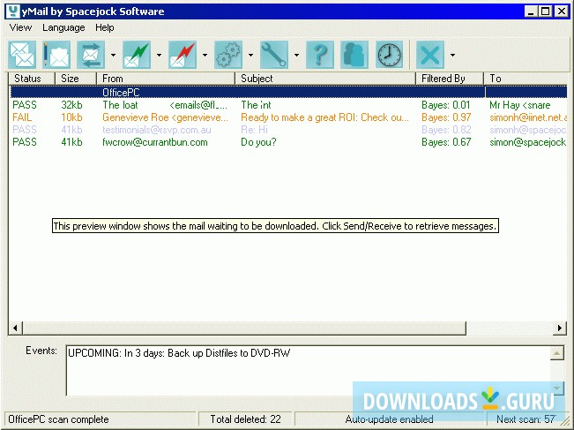Expand dropdown next to green lightning icon
Viewport: 574px width, 430px height.
tap(159, 55)
